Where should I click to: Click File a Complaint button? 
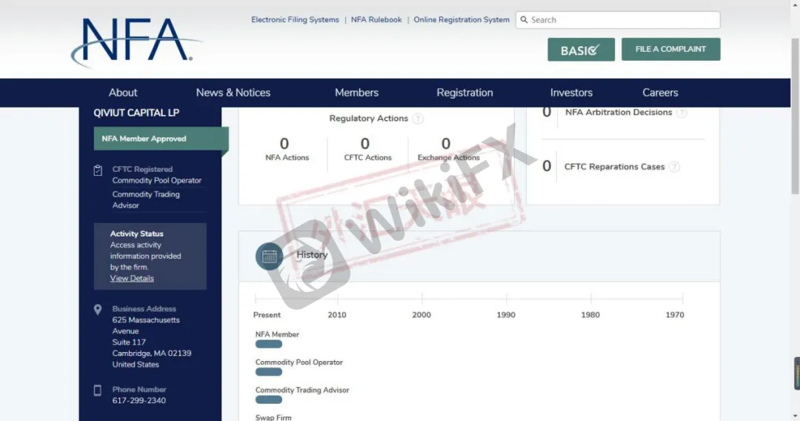tap(671, 49)
